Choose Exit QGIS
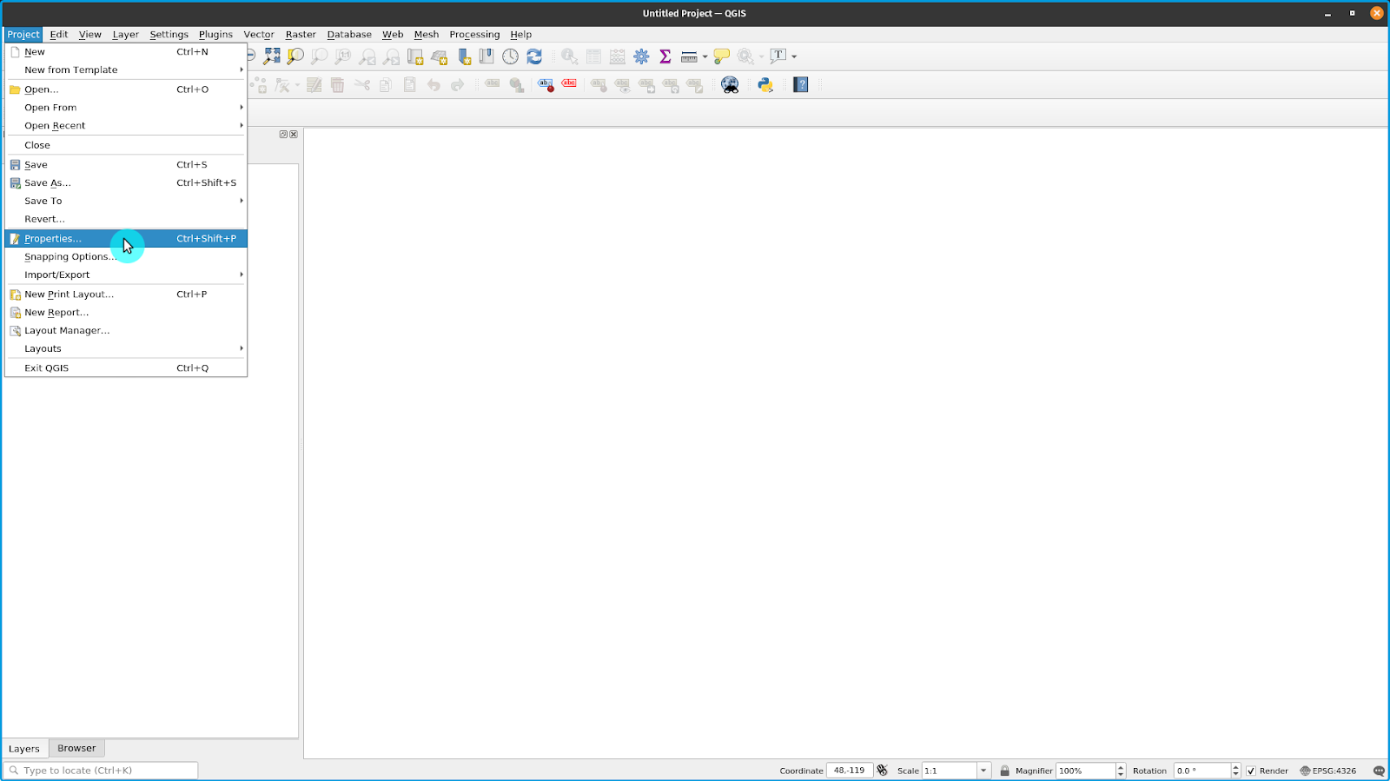1390x781 pixels. (126, 368)
